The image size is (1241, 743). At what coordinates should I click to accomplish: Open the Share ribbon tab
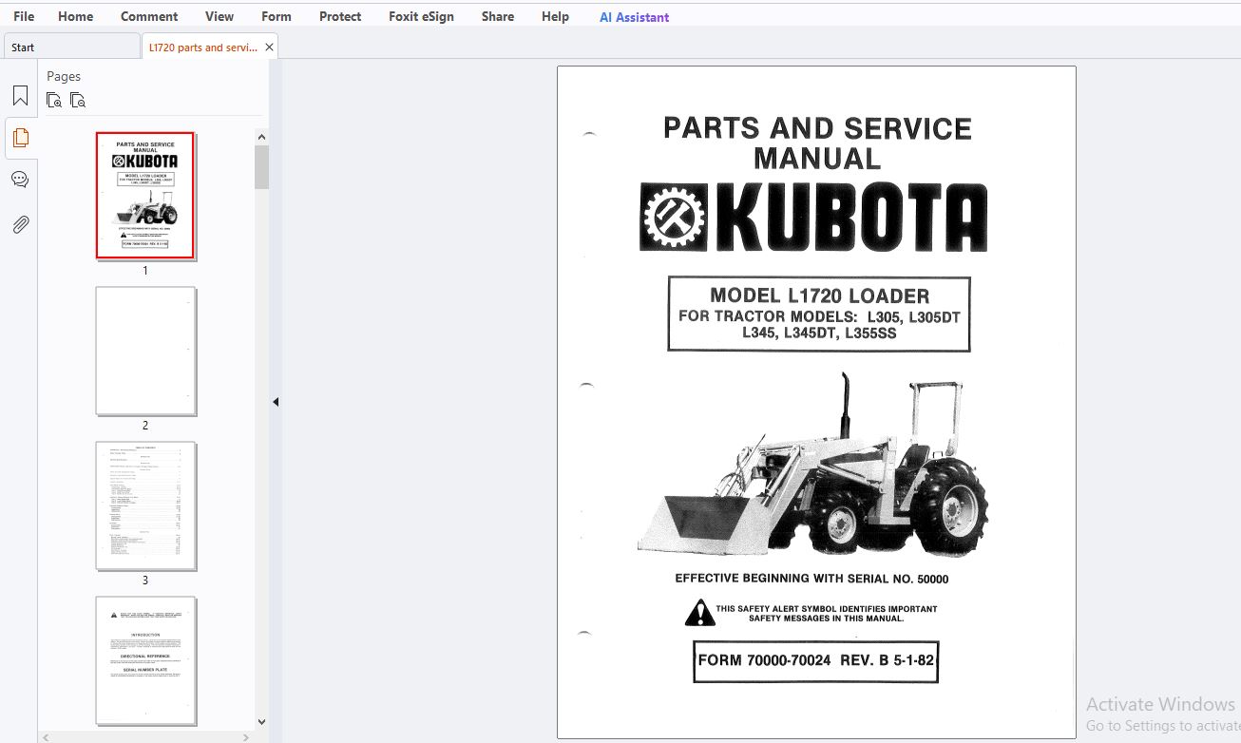click(498, 16)
